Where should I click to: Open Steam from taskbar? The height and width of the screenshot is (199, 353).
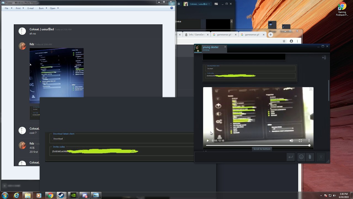point(61,195)
